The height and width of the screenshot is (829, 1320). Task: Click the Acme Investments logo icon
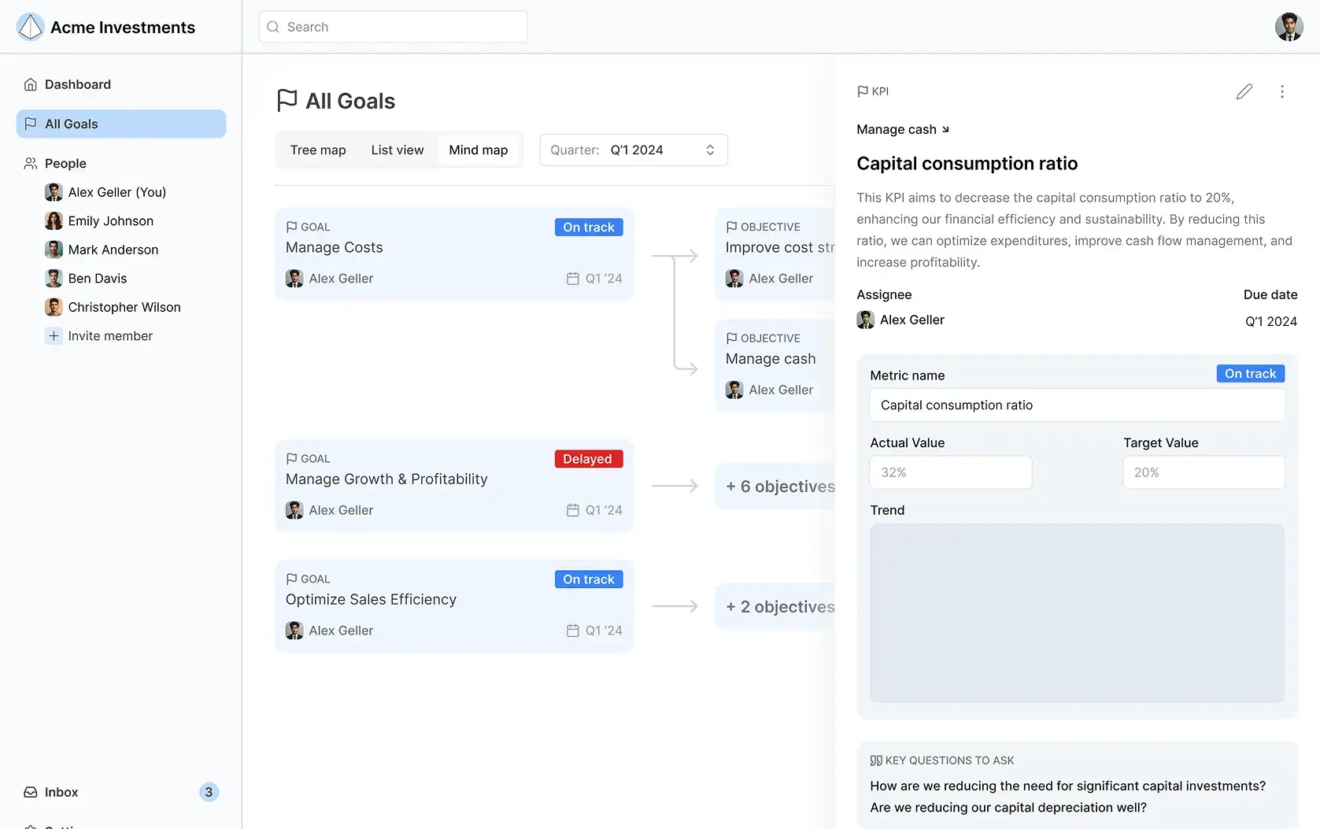tap(31, 27)
